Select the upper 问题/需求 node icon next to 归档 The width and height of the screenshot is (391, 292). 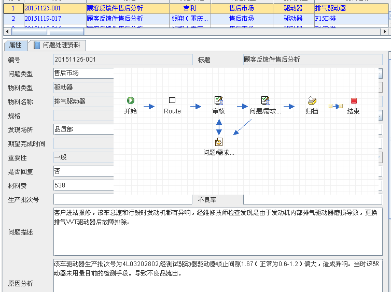[266, 100]
